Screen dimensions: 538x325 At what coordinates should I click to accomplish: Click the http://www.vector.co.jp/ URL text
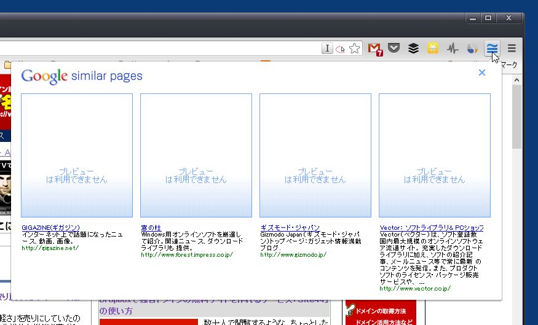pyautogui.click(x=415, y=289)
